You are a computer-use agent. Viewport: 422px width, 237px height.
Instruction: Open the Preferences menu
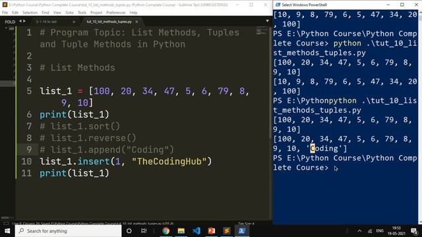click(116, 13)
